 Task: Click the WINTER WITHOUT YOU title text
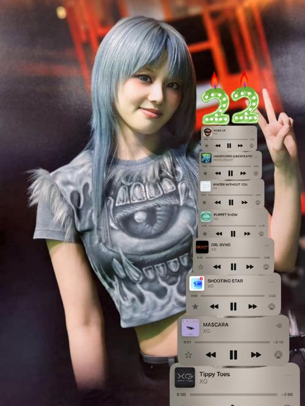click(x=230, y=184)
